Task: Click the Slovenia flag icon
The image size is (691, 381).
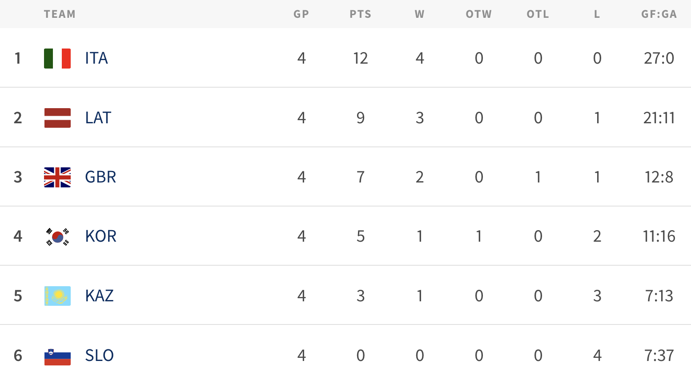Action: click(x=57, y=356)
